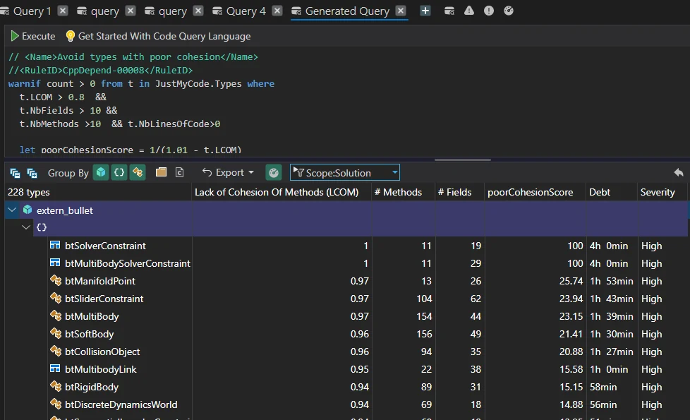690x420 pixels.
Task: Close the Generated Query tab
Action: tap(401, 11)
